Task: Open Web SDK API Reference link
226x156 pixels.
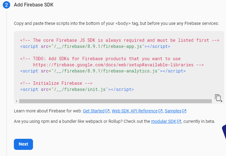Action: coord(135,111)
